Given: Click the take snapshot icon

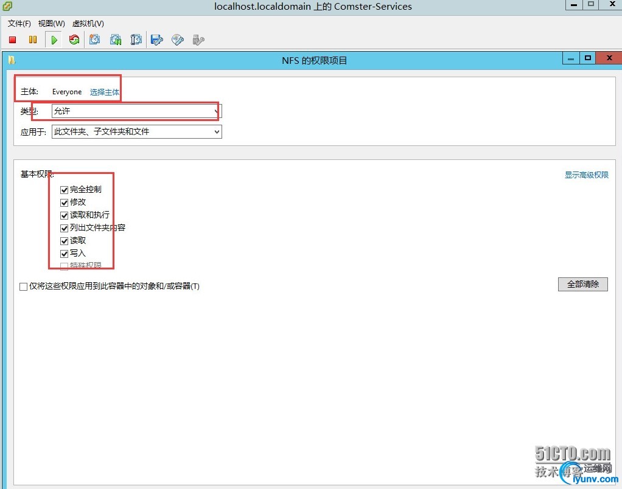Looking at the screenshot, I should (94, 40).
